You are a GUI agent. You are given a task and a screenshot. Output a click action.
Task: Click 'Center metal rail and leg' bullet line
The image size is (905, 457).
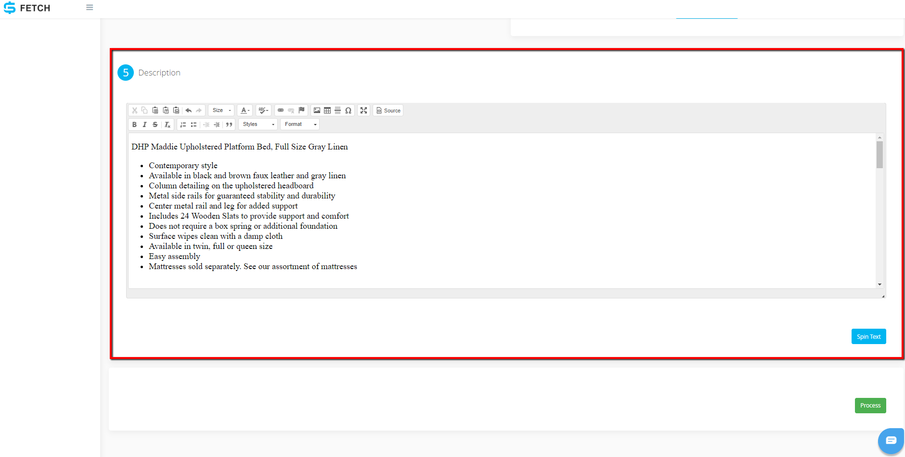click(x=223, y=206)
